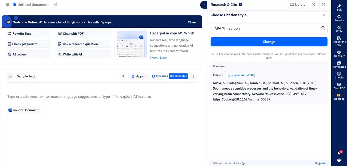Open the hamburger menu at top left
This screenshot has width=347, height=166.
[x=8, y=5]
